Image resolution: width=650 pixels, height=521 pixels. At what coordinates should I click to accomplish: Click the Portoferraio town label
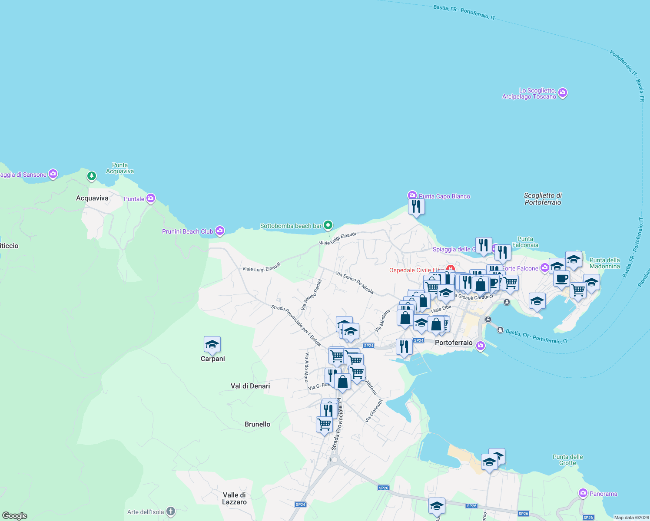coord(454,343)
